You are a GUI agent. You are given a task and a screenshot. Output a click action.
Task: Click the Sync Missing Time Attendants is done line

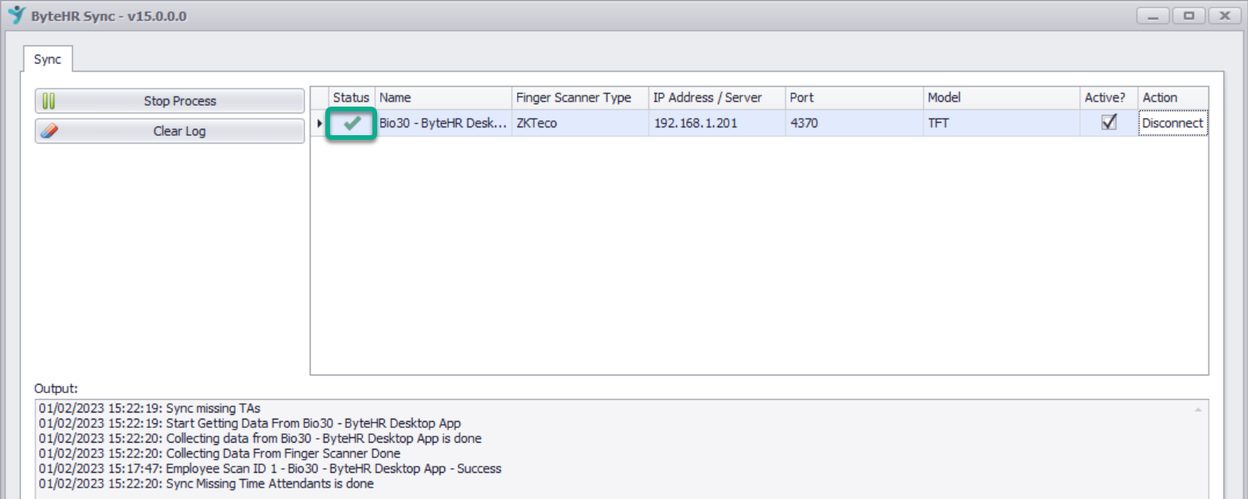click(x=206, y=484)
